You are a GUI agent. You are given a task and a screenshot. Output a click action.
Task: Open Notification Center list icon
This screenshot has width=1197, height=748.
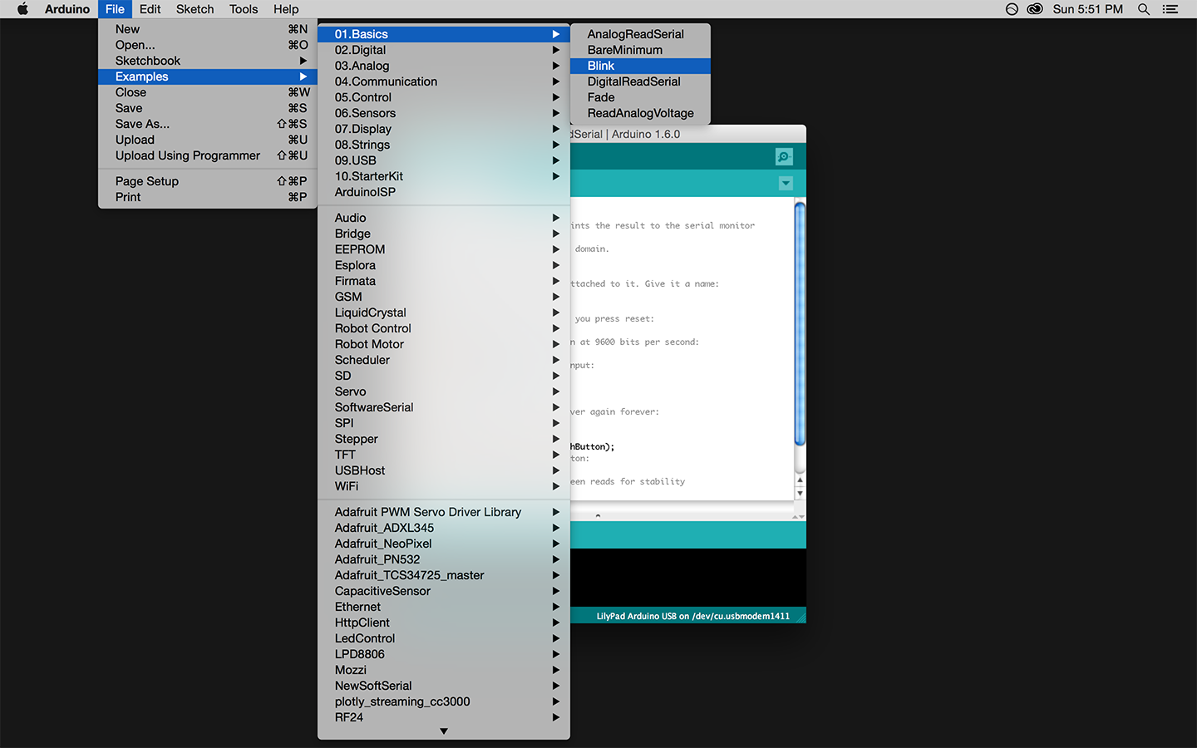(1170, 9)
